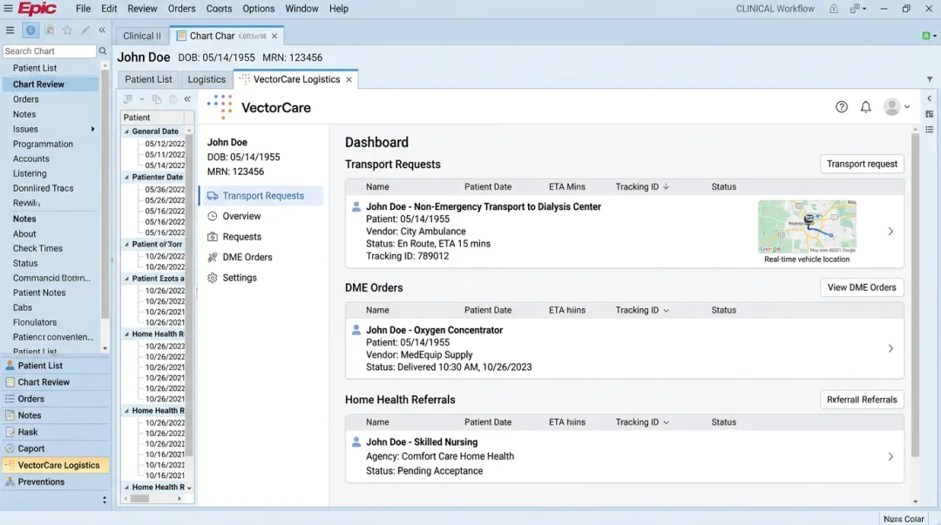941x525 pixels.
Task: Click the star favorites icon in sidebar toolbar
Action: click(67, 30)
